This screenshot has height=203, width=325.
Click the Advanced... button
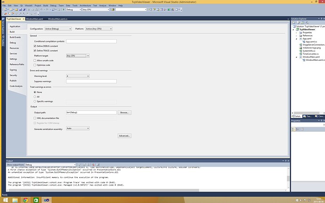(124, 136)
